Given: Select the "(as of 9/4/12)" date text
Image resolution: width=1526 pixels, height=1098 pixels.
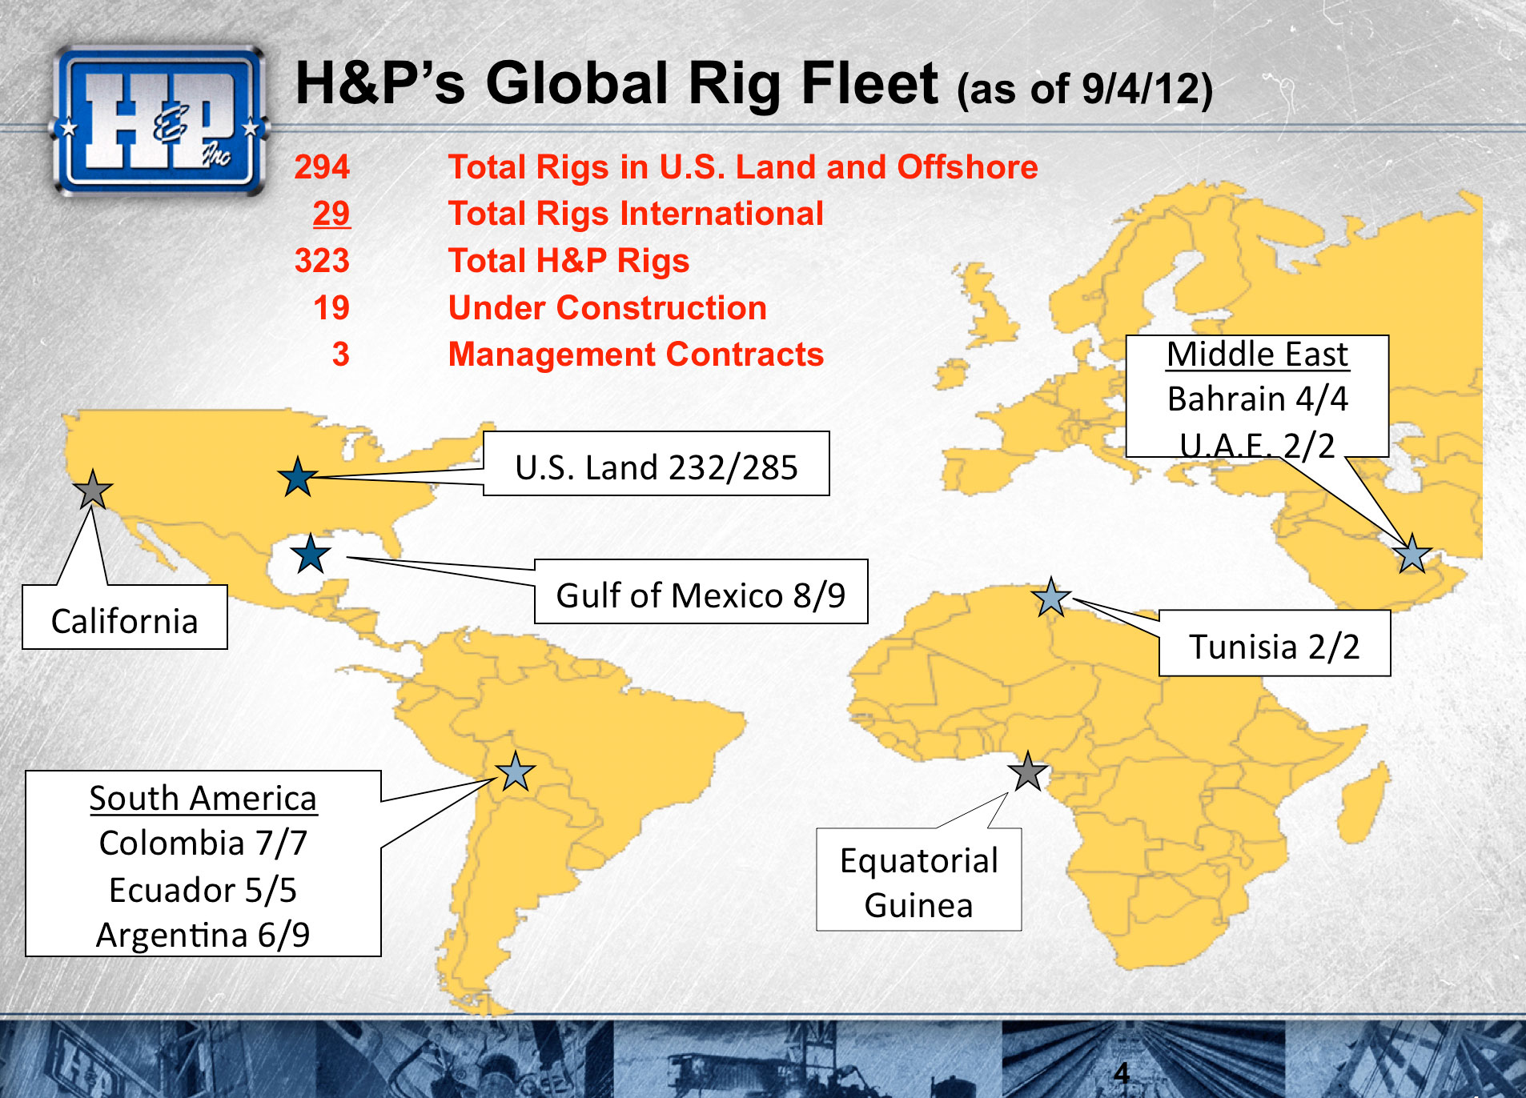Looking at the screenshot, I should [x=1085, y=89].
